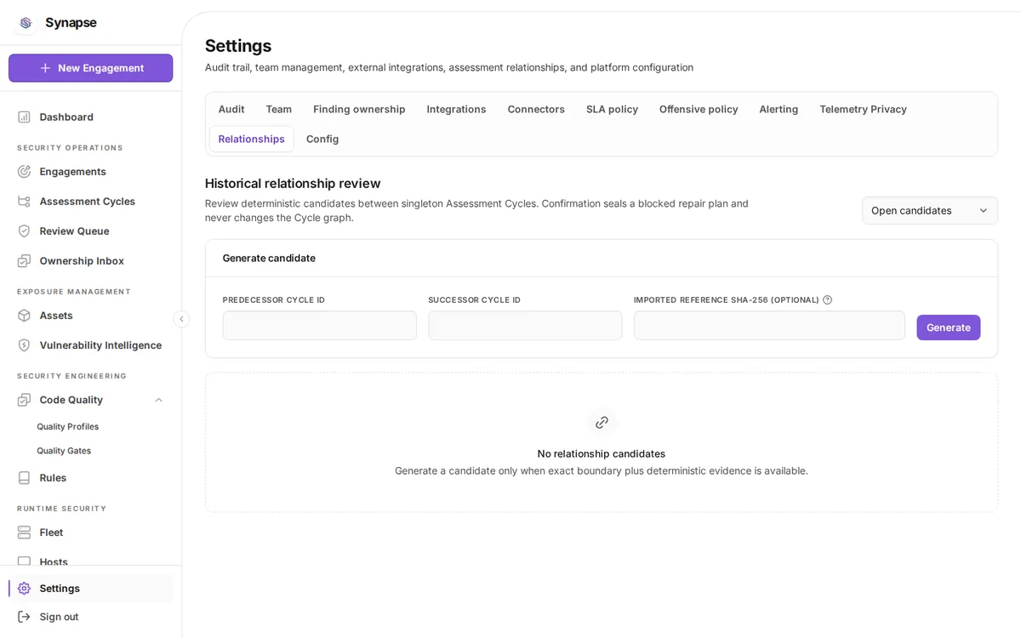Viewport: 1021px width, 638px height.
Task: Open the Telemetry Privacy tab
Action: pos(863,109)
